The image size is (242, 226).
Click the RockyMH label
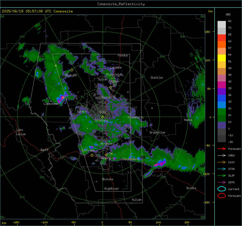[71, 75]
